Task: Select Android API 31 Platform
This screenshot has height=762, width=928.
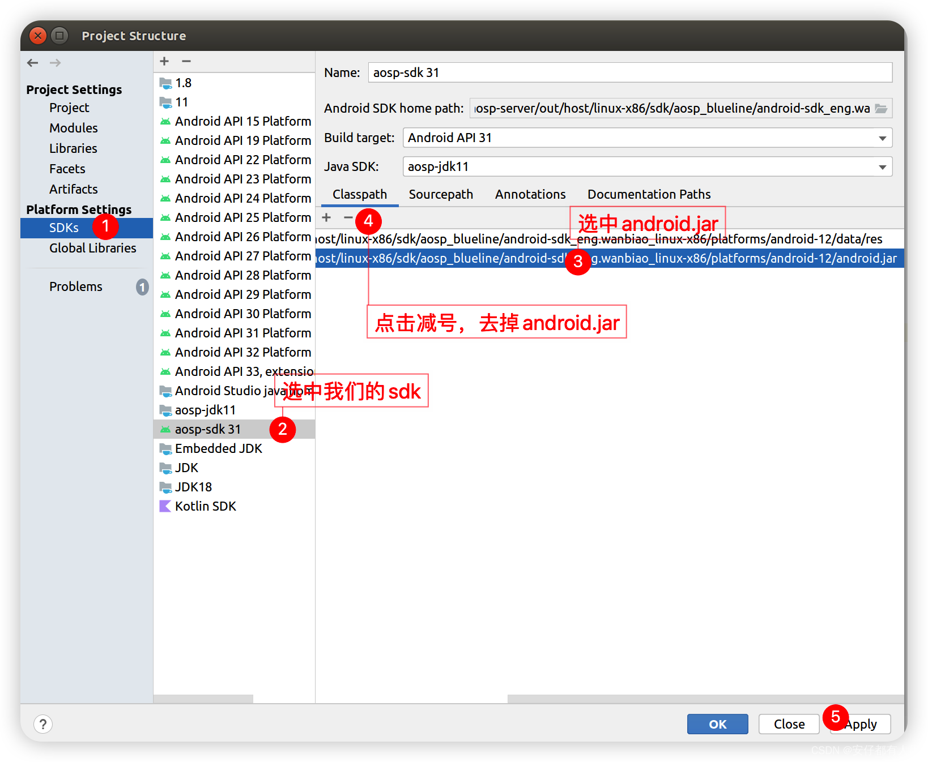Action: [x=234, y=333]
